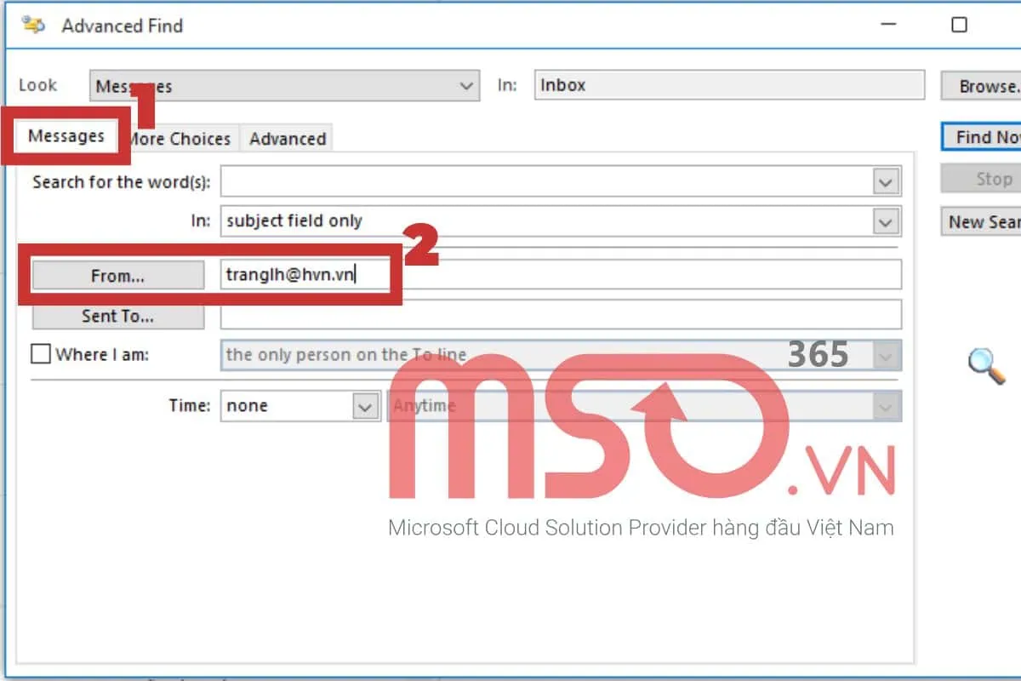The image size is (1021, 681).
Task: Click the Sent To... button
Action: coord(117,315)
